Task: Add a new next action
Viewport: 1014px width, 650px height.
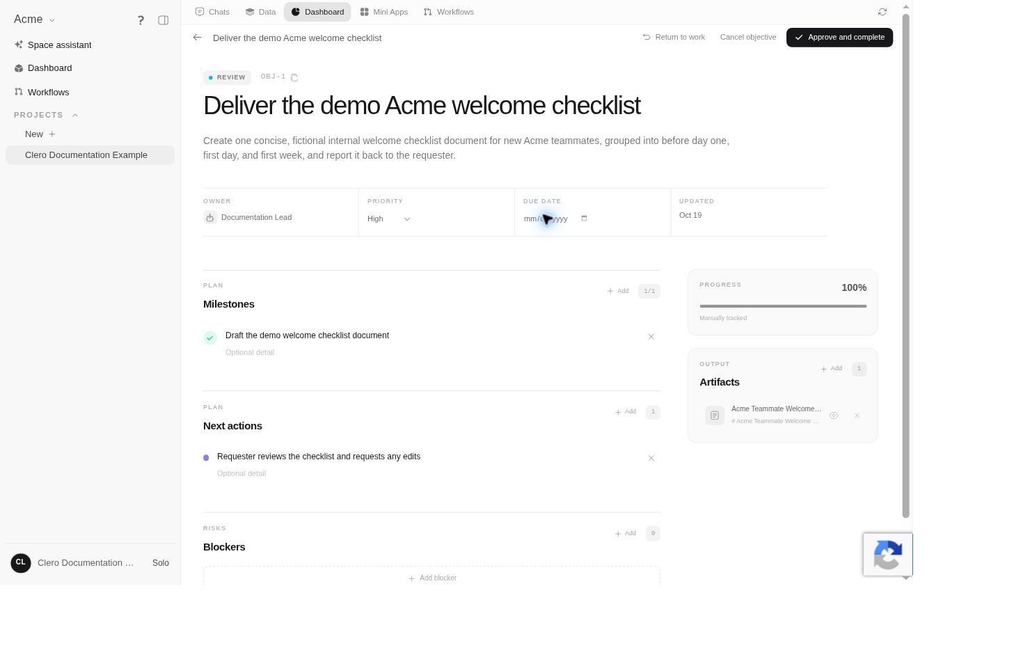Action: (626, 412)
